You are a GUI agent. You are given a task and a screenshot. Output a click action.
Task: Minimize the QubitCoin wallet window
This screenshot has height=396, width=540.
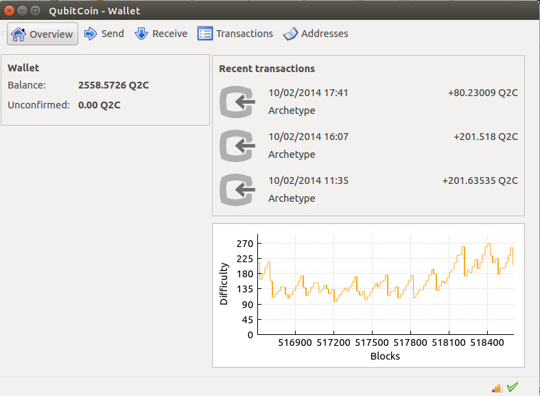coord(22,11)
